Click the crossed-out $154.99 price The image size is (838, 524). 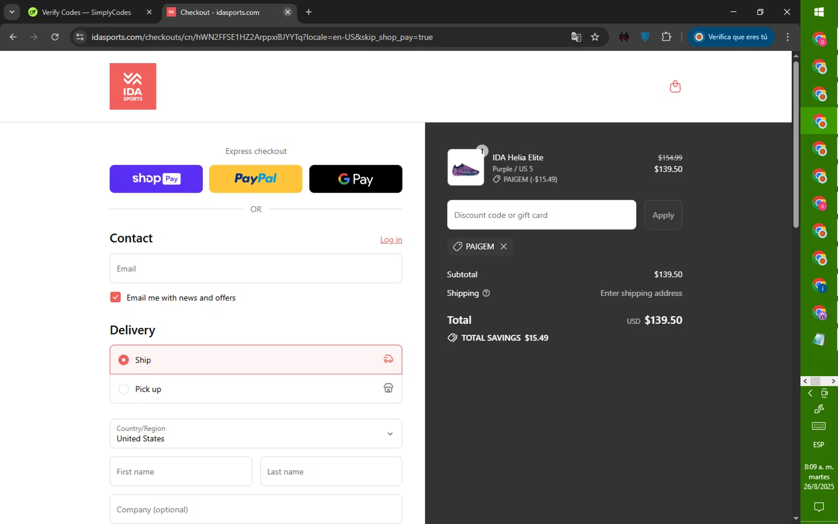coord(670,158)
